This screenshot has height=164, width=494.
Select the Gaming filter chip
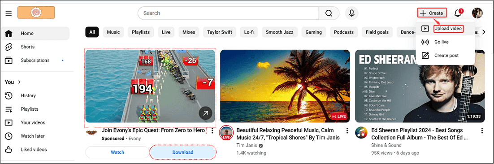point(313,32)
